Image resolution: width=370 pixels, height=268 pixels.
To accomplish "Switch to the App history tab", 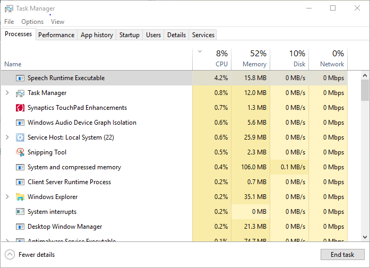I will (97, 35).
